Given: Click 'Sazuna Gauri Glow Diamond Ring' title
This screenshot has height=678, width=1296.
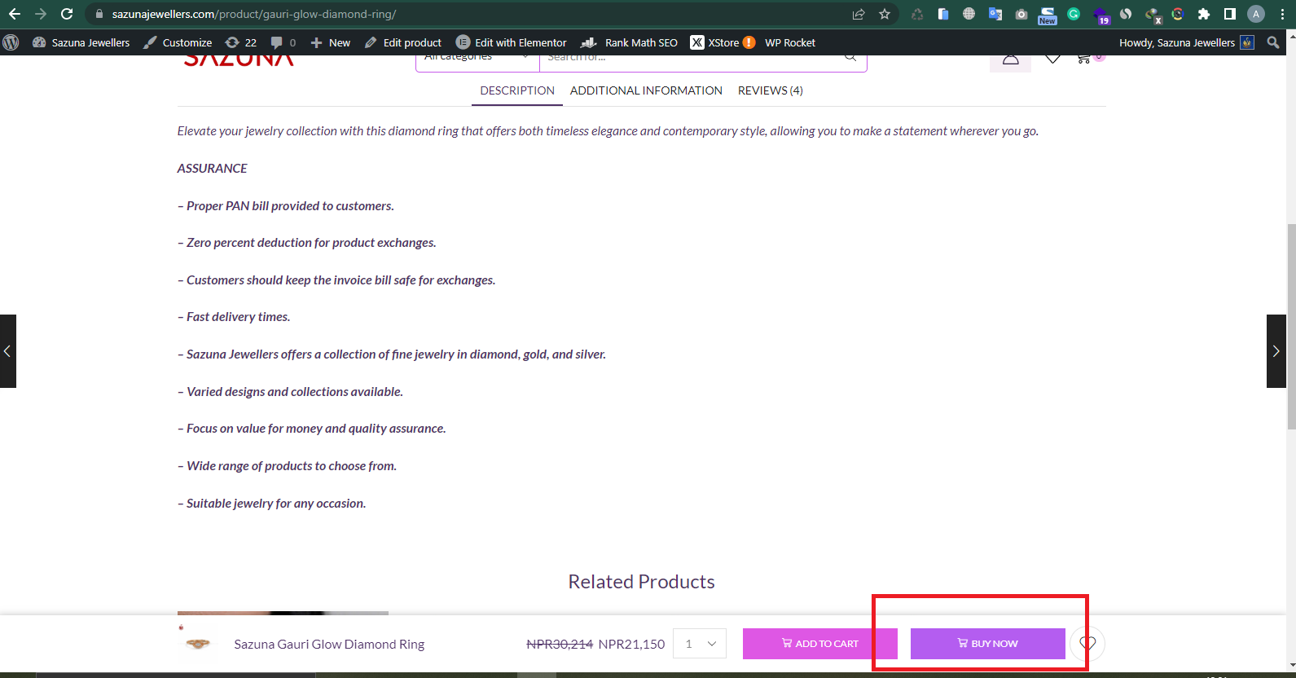Looking at the screenshot, I should 329,644.
